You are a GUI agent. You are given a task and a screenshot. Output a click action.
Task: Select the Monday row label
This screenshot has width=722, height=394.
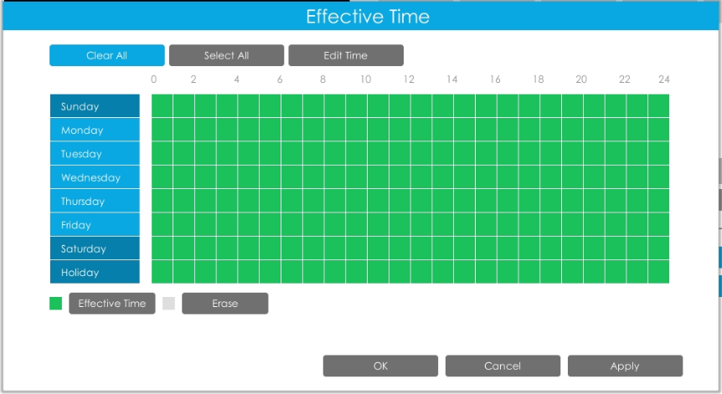[x=95, y=130]
